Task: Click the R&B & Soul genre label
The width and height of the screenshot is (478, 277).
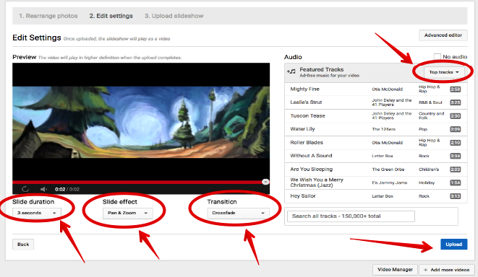Action: coord(430,102)
